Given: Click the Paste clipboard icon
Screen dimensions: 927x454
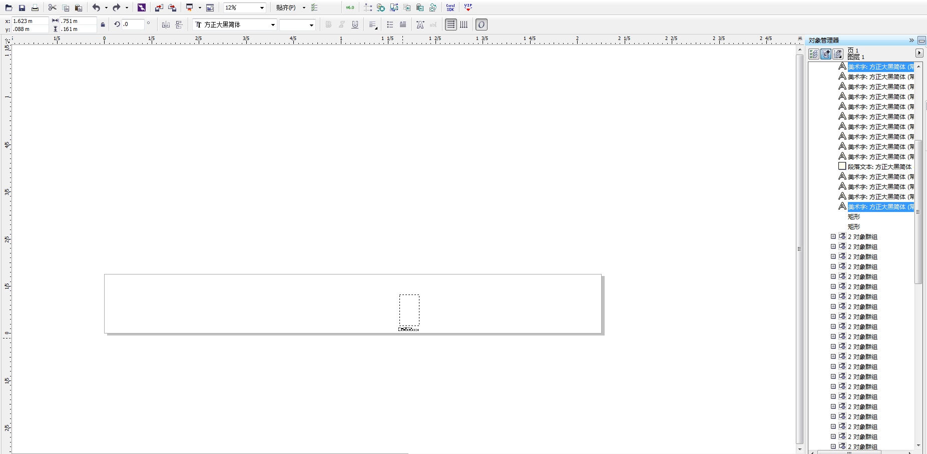Looking at the screenshot, I should (79, 7).
